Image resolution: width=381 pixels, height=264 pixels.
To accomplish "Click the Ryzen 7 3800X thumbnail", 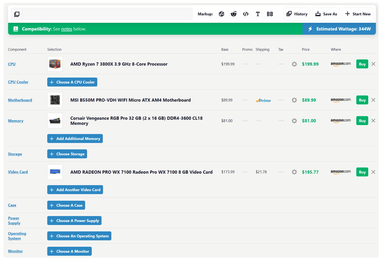I will (x=55, y=64).
